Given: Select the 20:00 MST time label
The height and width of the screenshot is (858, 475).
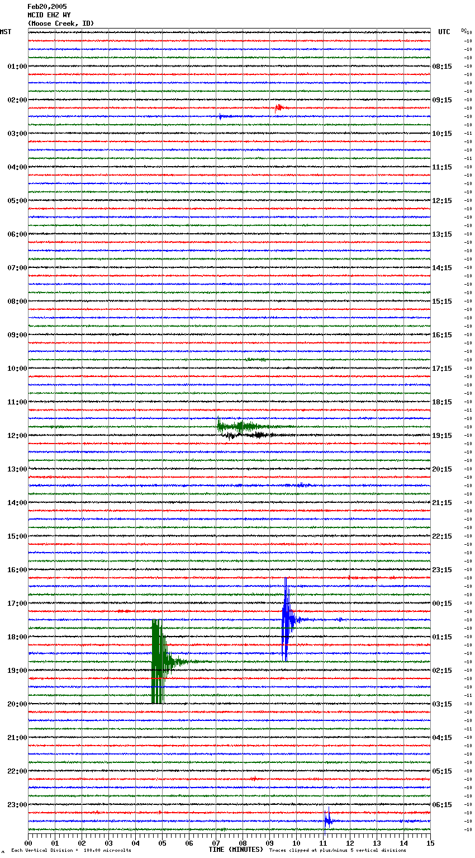Looking at the screenshot, I should [17, 704].
